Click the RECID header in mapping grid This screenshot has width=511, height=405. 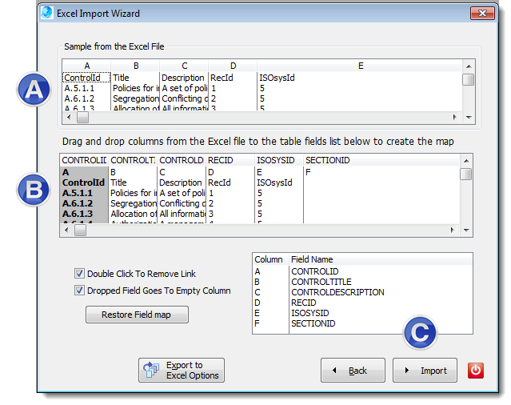pyautogui.click(x=230, y=160)
